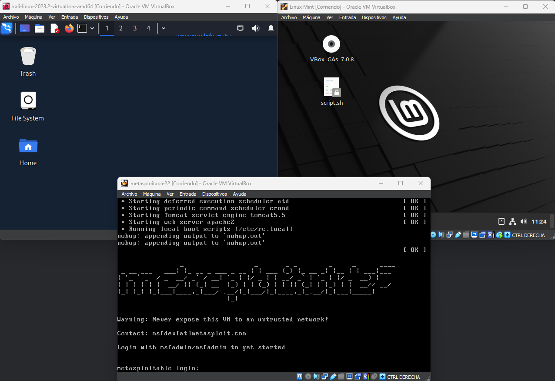
Task: Switch to workspace 1 in Kali
Action: (107, 28)
